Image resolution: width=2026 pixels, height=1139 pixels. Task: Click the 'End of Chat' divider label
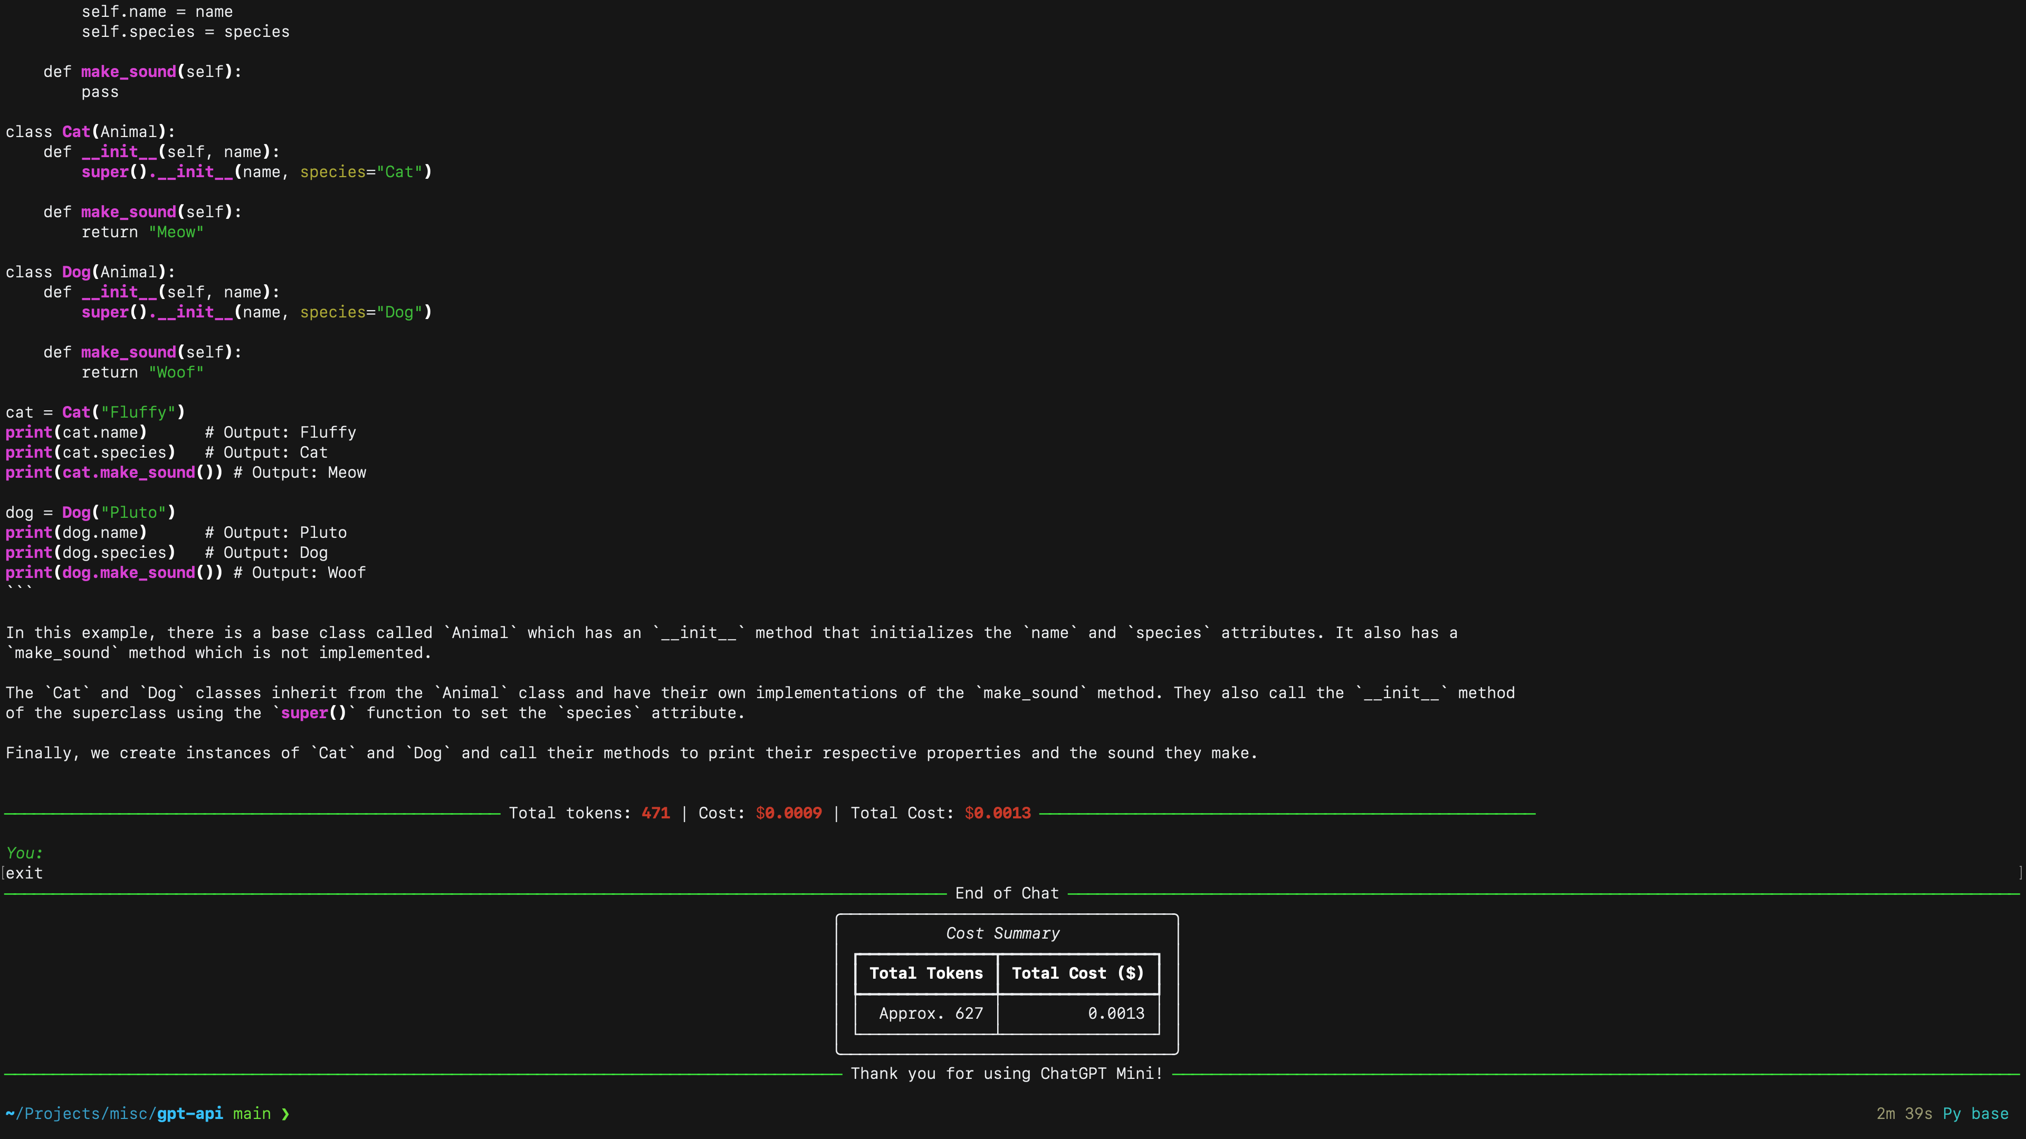(1007, 893)
